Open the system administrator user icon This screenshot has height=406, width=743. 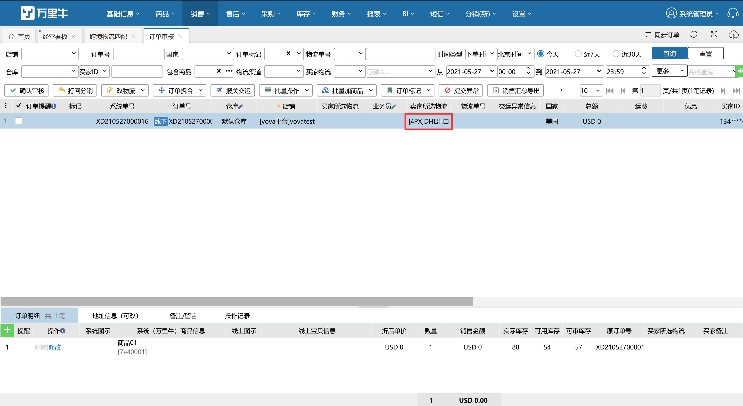click(671, 13)
